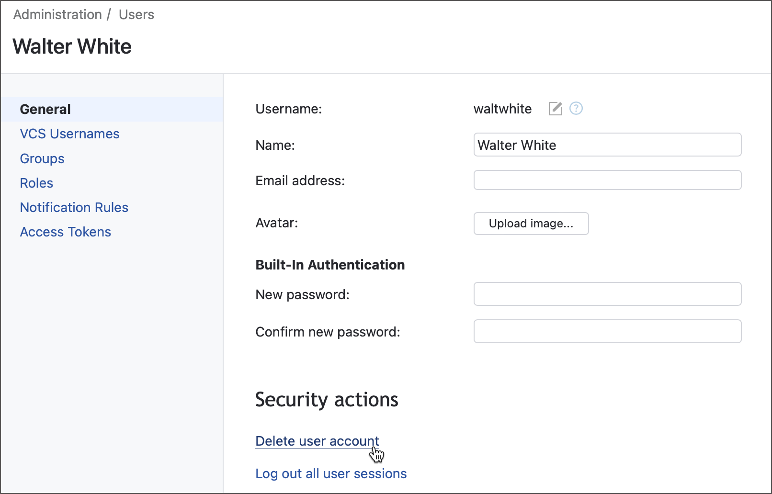
Task: Switch to the Groups tab
Action: pos(42,158)
